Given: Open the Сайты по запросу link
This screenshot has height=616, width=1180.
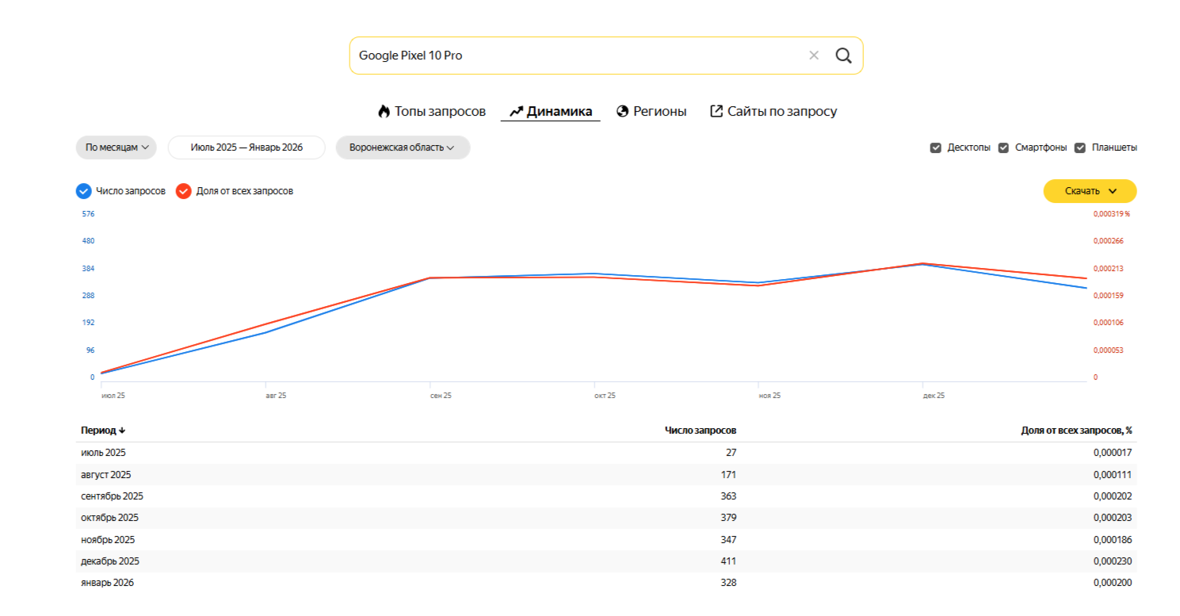Looking at the screenshot, I should point(781,112).
